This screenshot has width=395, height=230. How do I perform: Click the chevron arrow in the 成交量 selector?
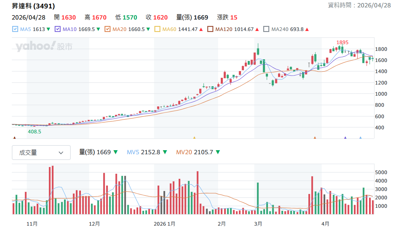pos(61,153)
